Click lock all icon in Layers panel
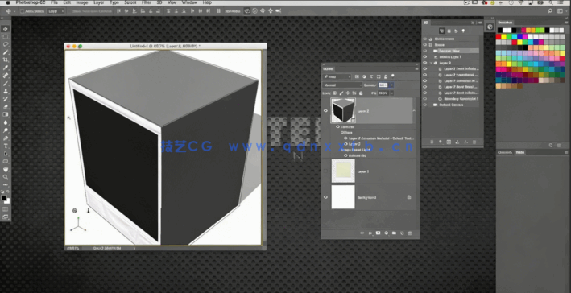The image size is (571, 293). coord(361,93)
